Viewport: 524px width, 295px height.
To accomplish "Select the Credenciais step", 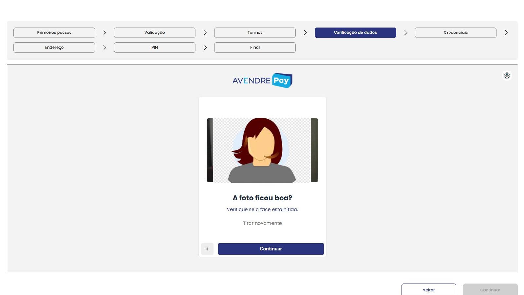I will pos(456,32).
